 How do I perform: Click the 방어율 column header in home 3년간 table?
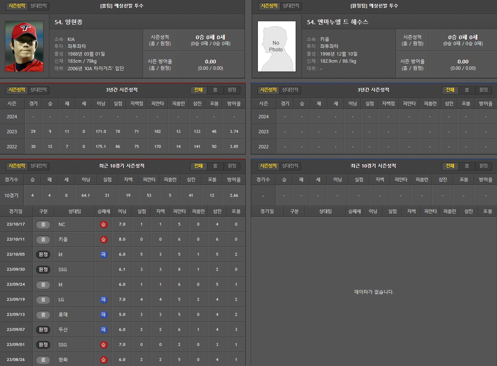[234, 104]
